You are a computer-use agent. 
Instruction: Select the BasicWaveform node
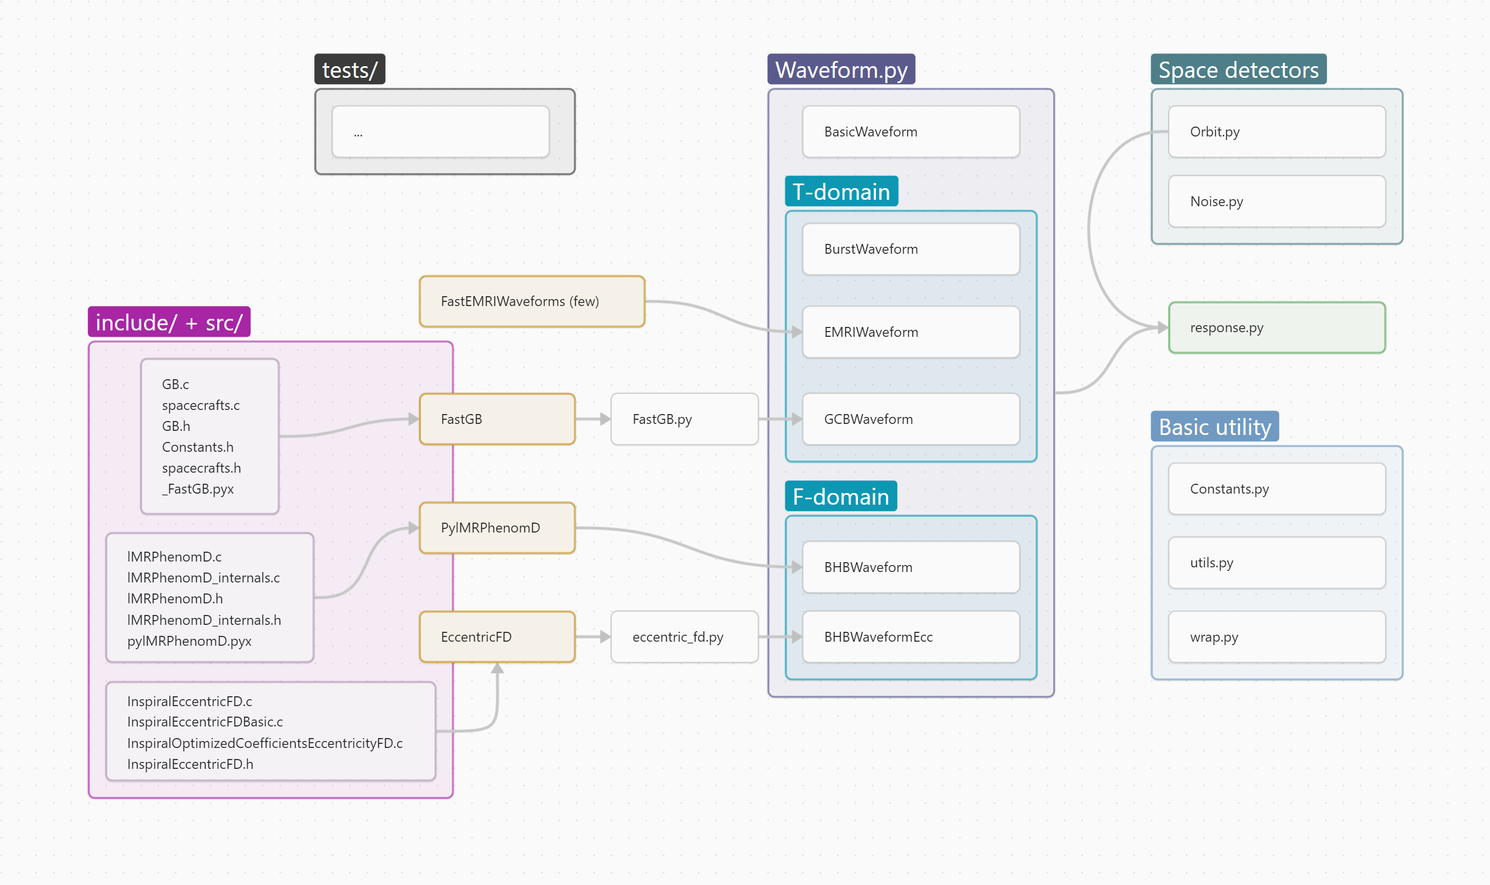click(x=910, y=132)
